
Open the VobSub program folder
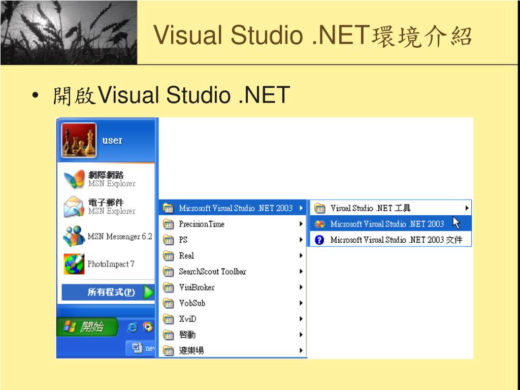coord(233,303)
